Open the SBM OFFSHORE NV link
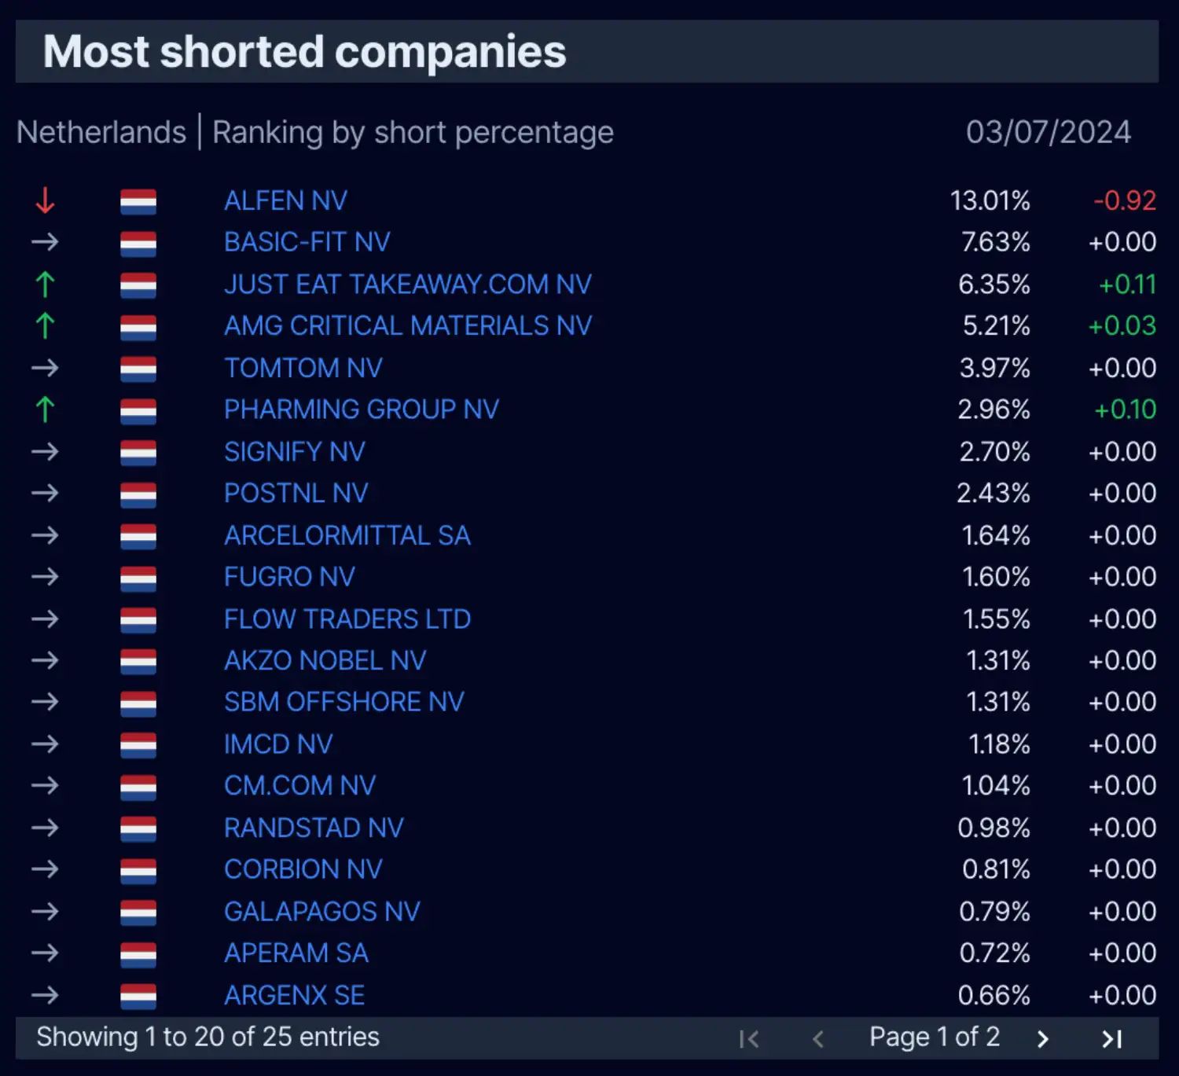This screenshot has height=1076, width=1179. [x=344, y=702]
